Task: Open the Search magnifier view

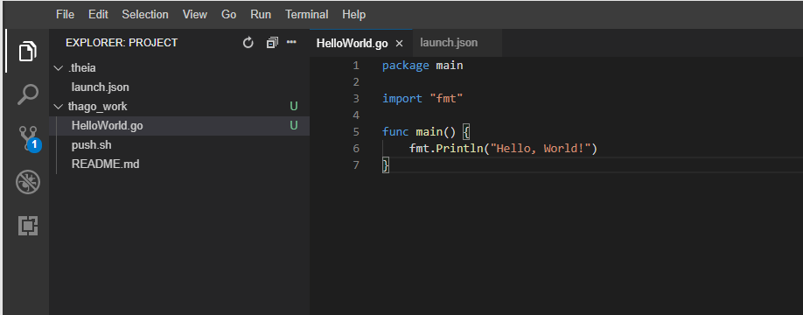Action: click(28, 94)
